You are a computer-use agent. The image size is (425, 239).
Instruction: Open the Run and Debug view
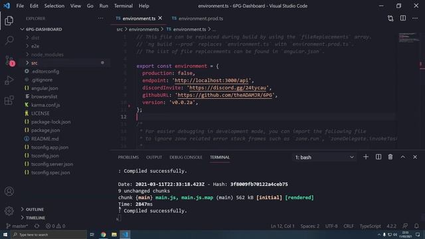9,80
